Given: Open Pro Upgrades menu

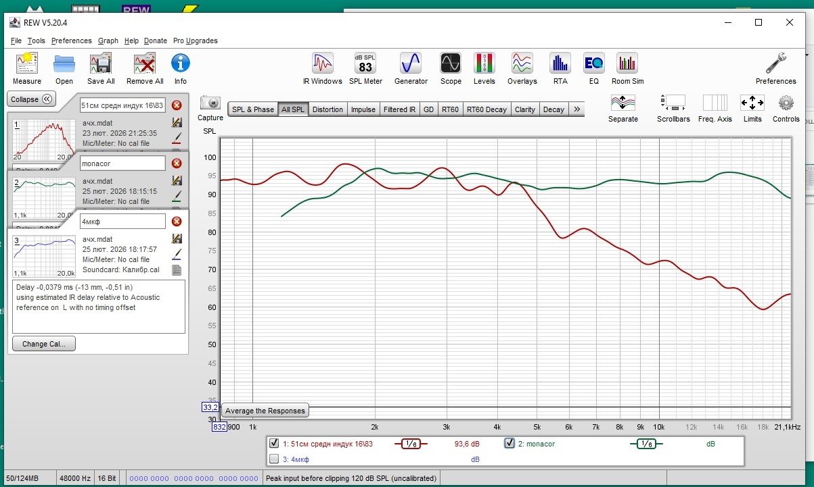Looking at the screenshot, I should (x=196, y=41).
